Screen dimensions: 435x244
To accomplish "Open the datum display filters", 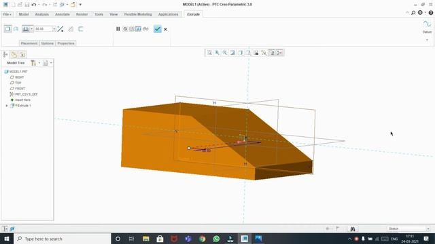I will (x=264, y=53).
